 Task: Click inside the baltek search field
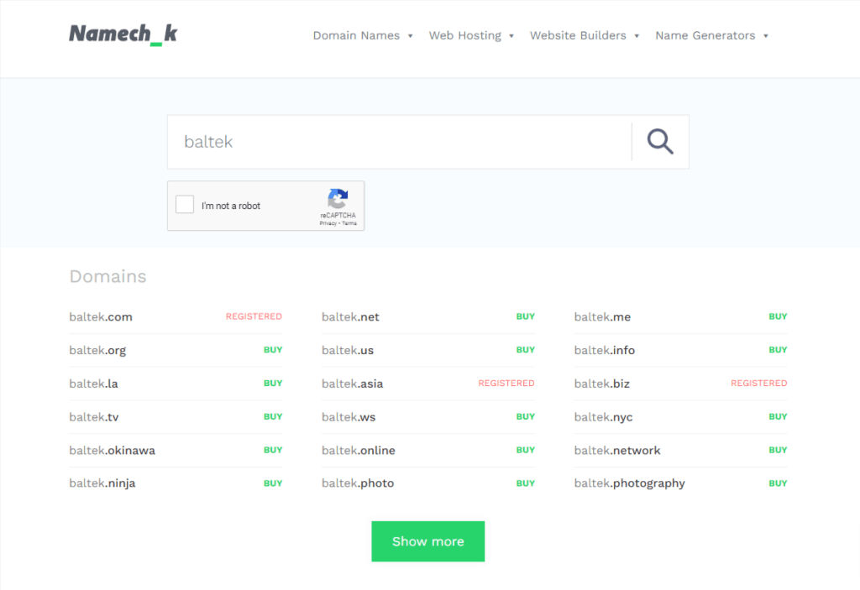click(400, 142)
